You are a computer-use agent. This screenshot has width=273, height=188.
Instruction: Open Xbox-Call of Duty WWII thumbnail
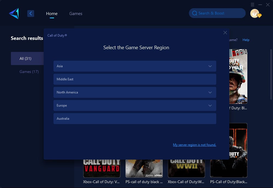pos(186,169)
